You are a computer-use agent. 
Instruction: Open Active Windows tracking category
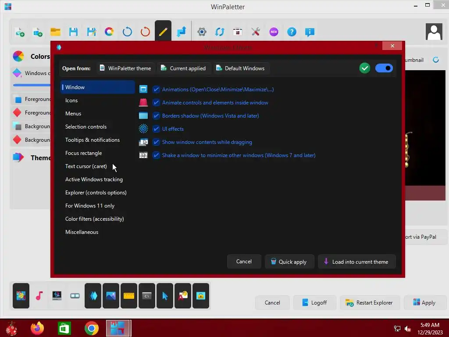coord(98,179)
